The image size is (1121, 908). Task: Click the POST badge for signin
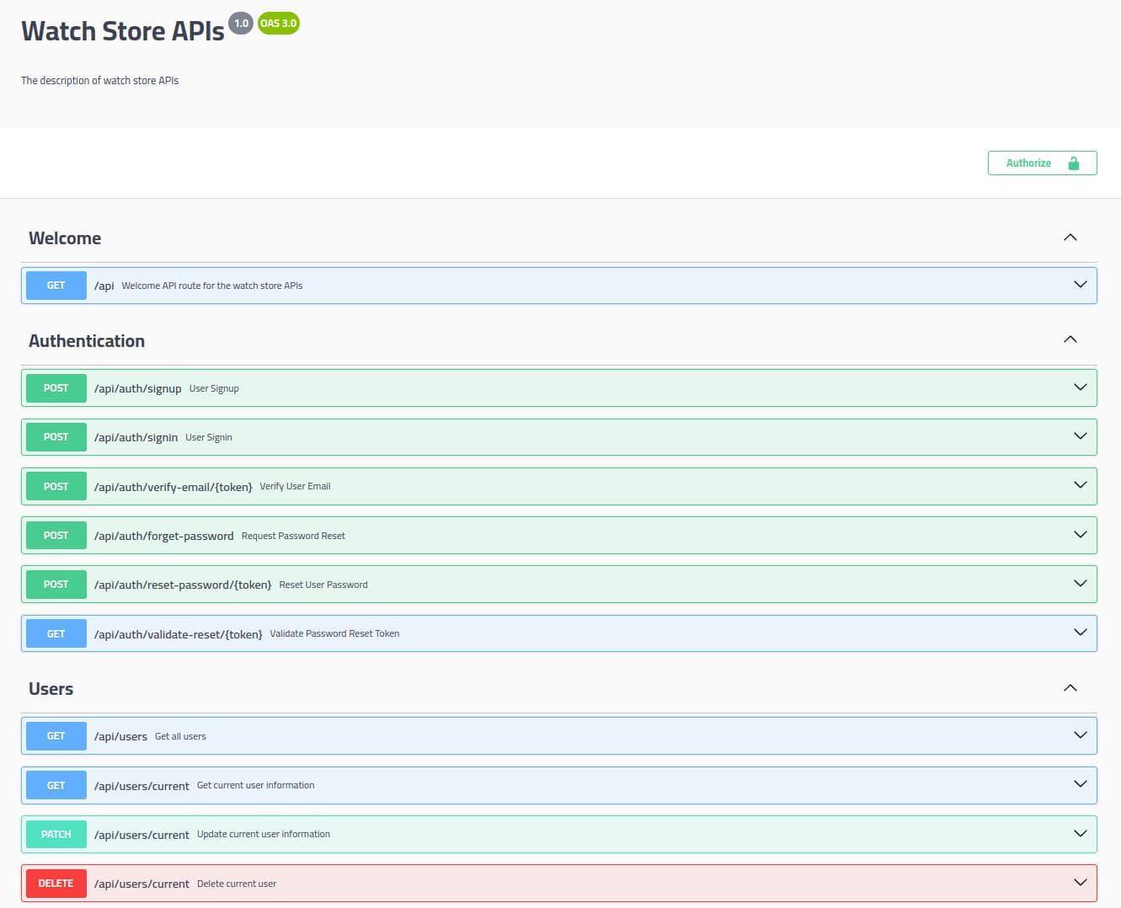pyautogui.click(x=56, y=437)
